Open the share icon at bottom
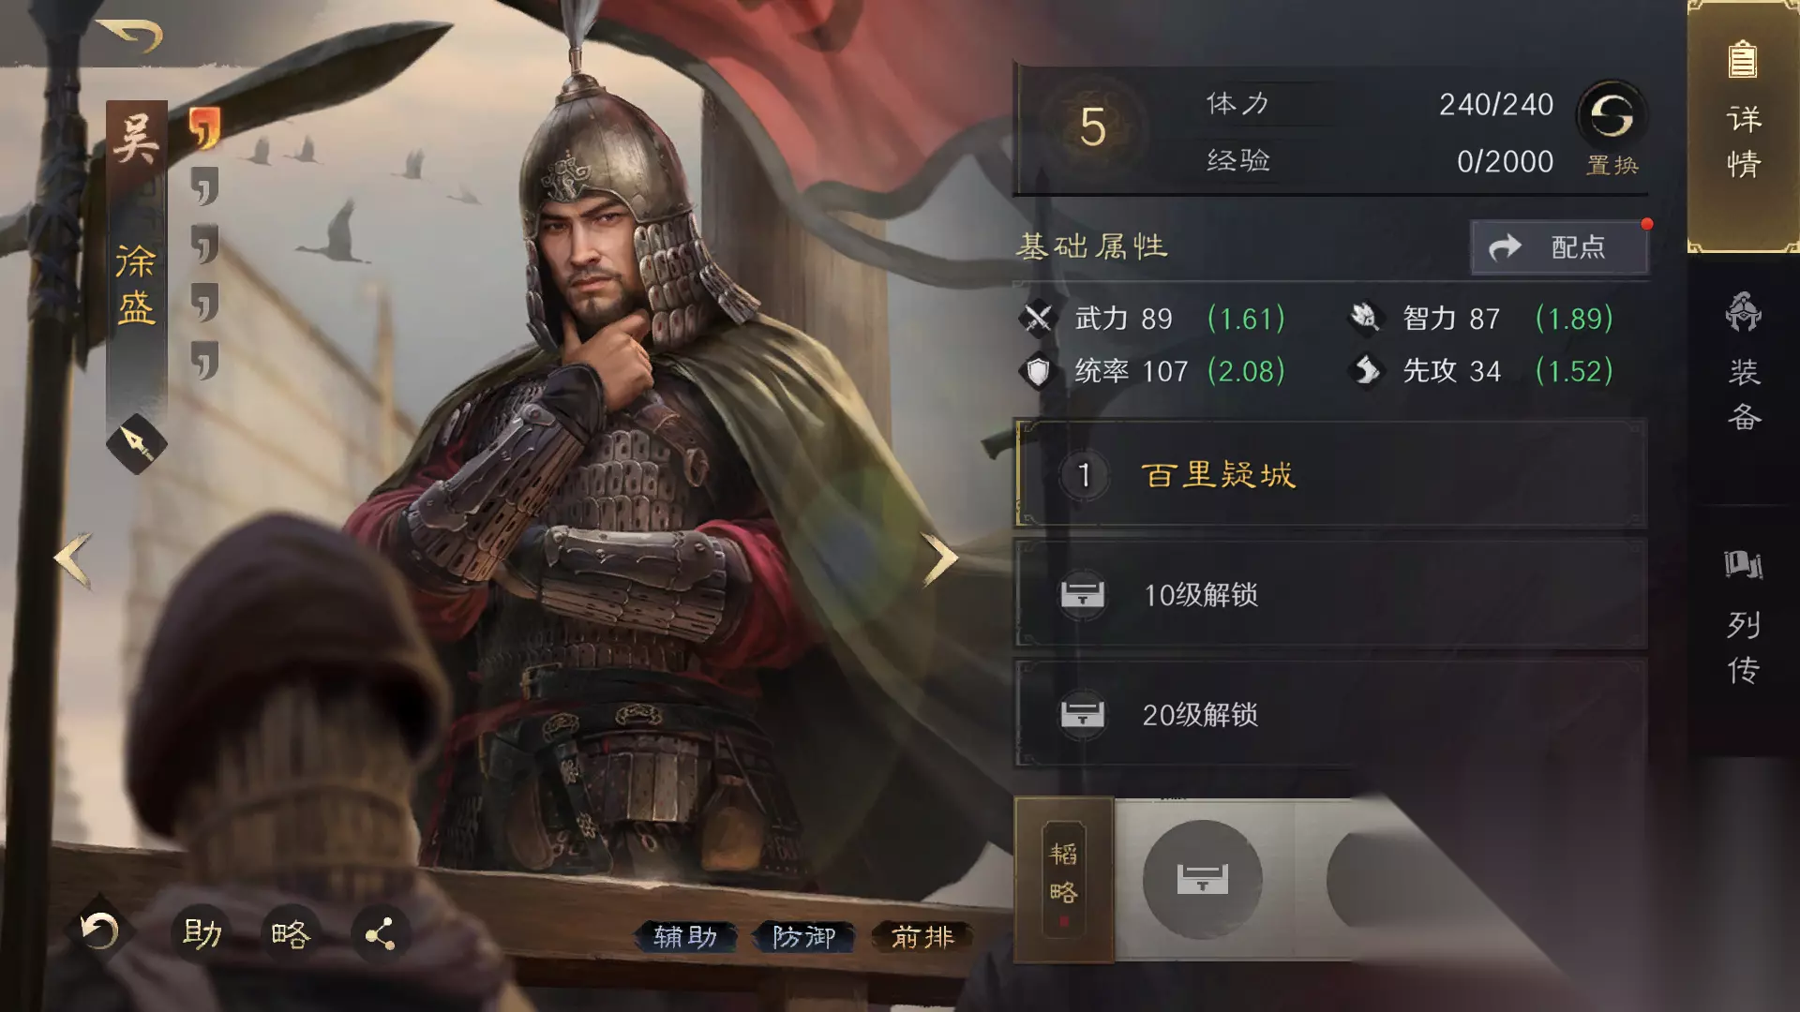 (380, 934)
